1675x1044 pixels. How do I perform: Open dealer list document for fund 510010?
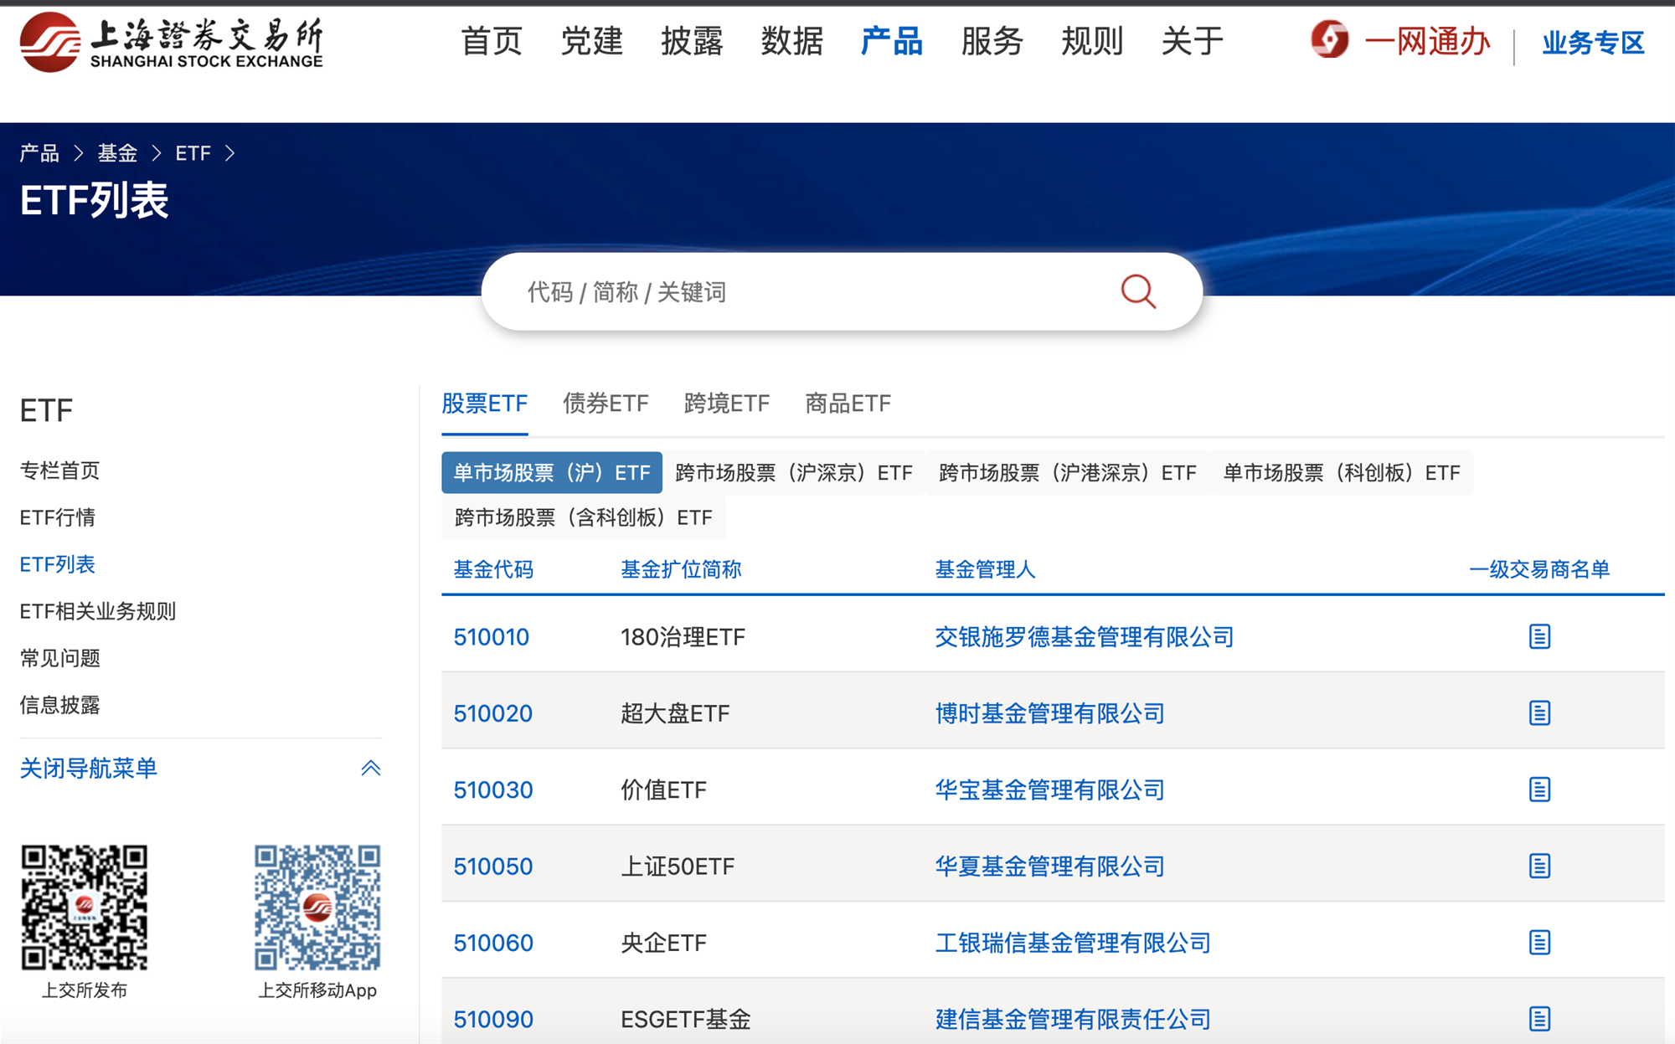pyautogui.click(x=1539, y=637)
